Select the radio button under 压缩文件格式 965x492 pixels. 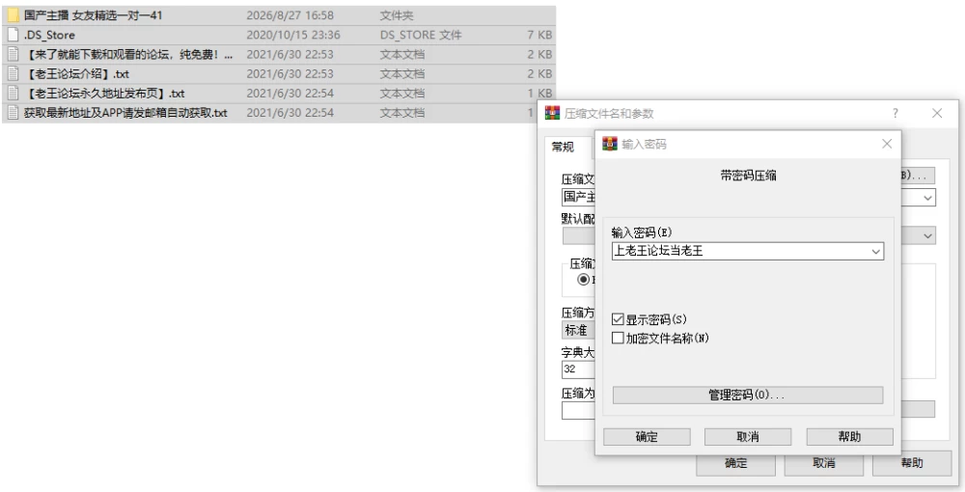click(x=584, y=279)
